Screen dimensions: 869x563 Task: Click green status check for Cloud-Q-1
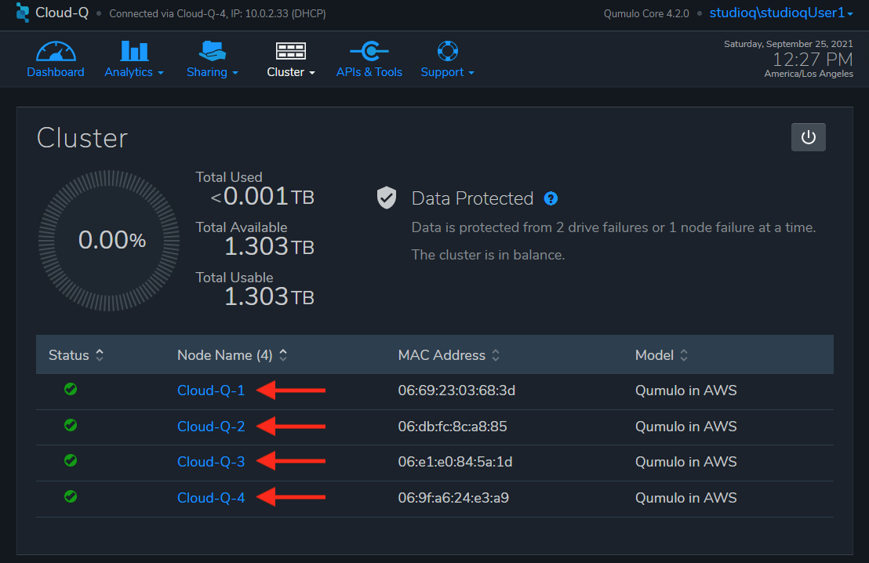coord(71,389)
